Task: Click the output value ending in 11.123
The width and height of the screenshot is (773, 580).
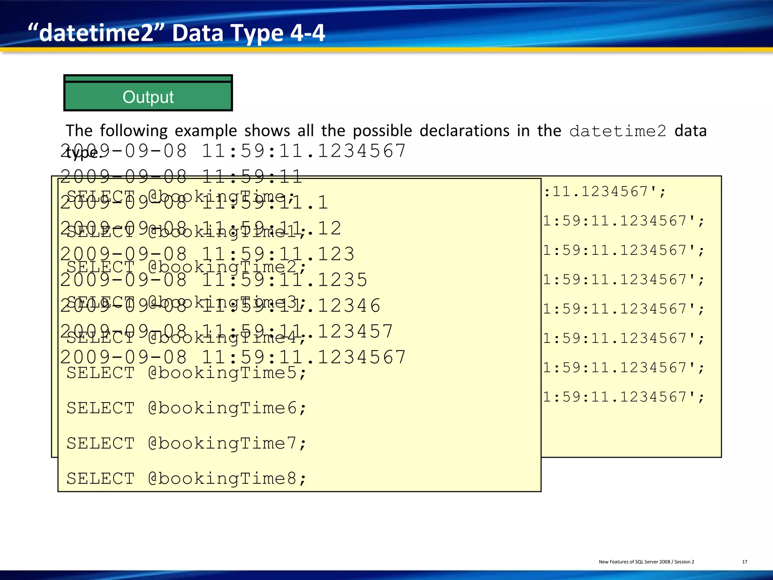Action: [207, 254]
